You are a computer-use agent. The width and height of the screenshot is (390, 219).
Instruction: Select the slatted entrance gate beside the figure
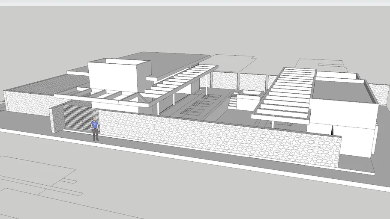(x=77, y=118)
